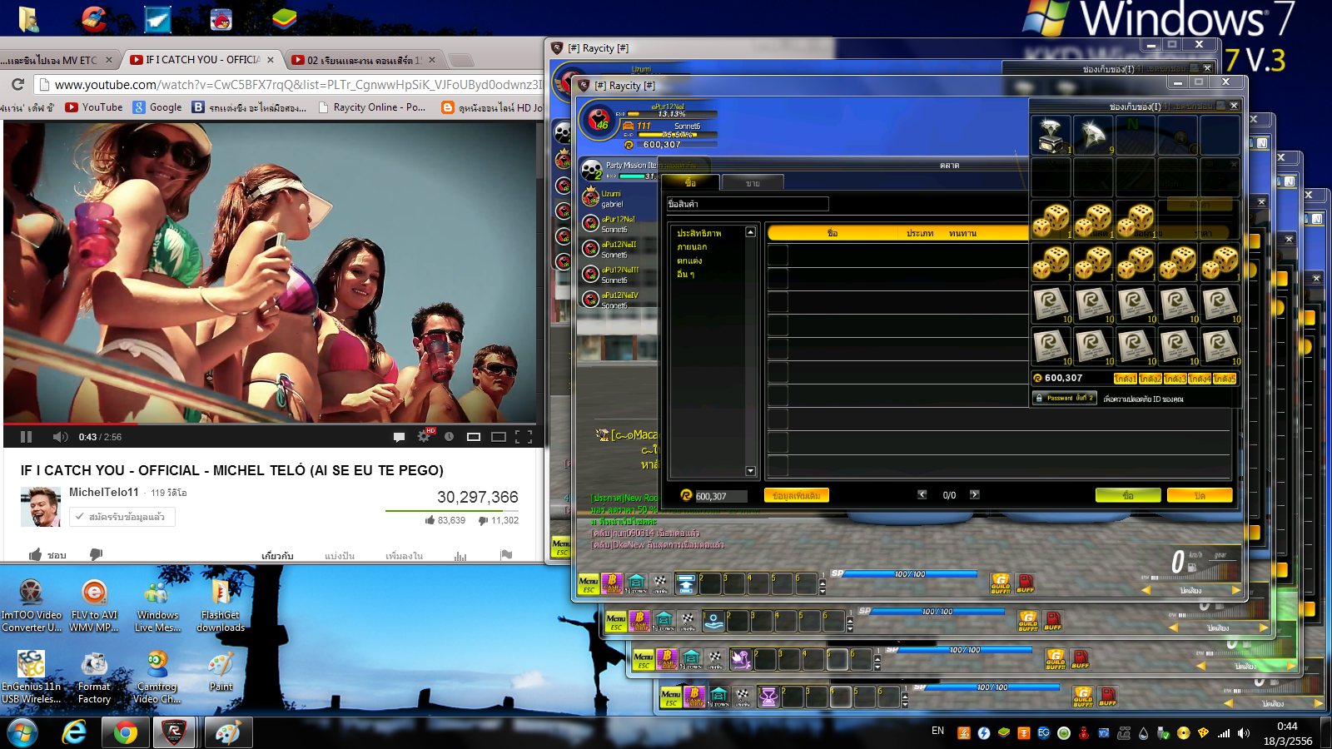Click the Chrome address bar URL
The image size is (1332, 749).
point(298,84)
